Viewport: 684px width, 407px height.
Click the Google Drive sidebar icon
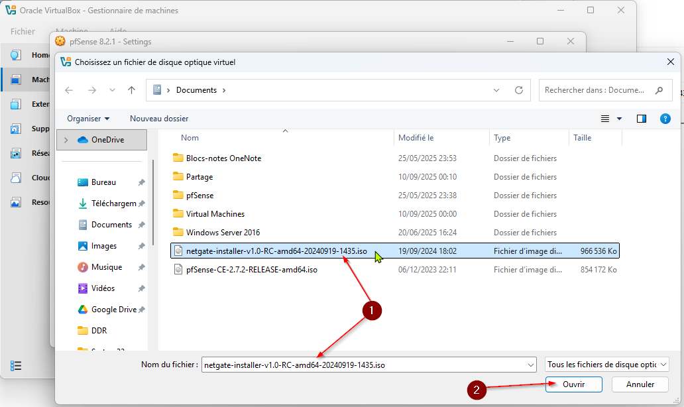83,310
